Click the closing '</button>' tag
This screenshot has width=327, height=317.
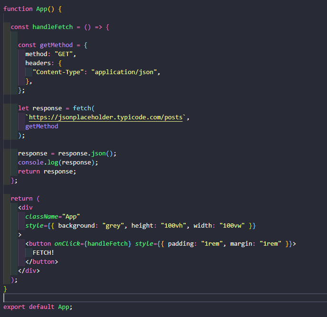click(x=42, y=262)
